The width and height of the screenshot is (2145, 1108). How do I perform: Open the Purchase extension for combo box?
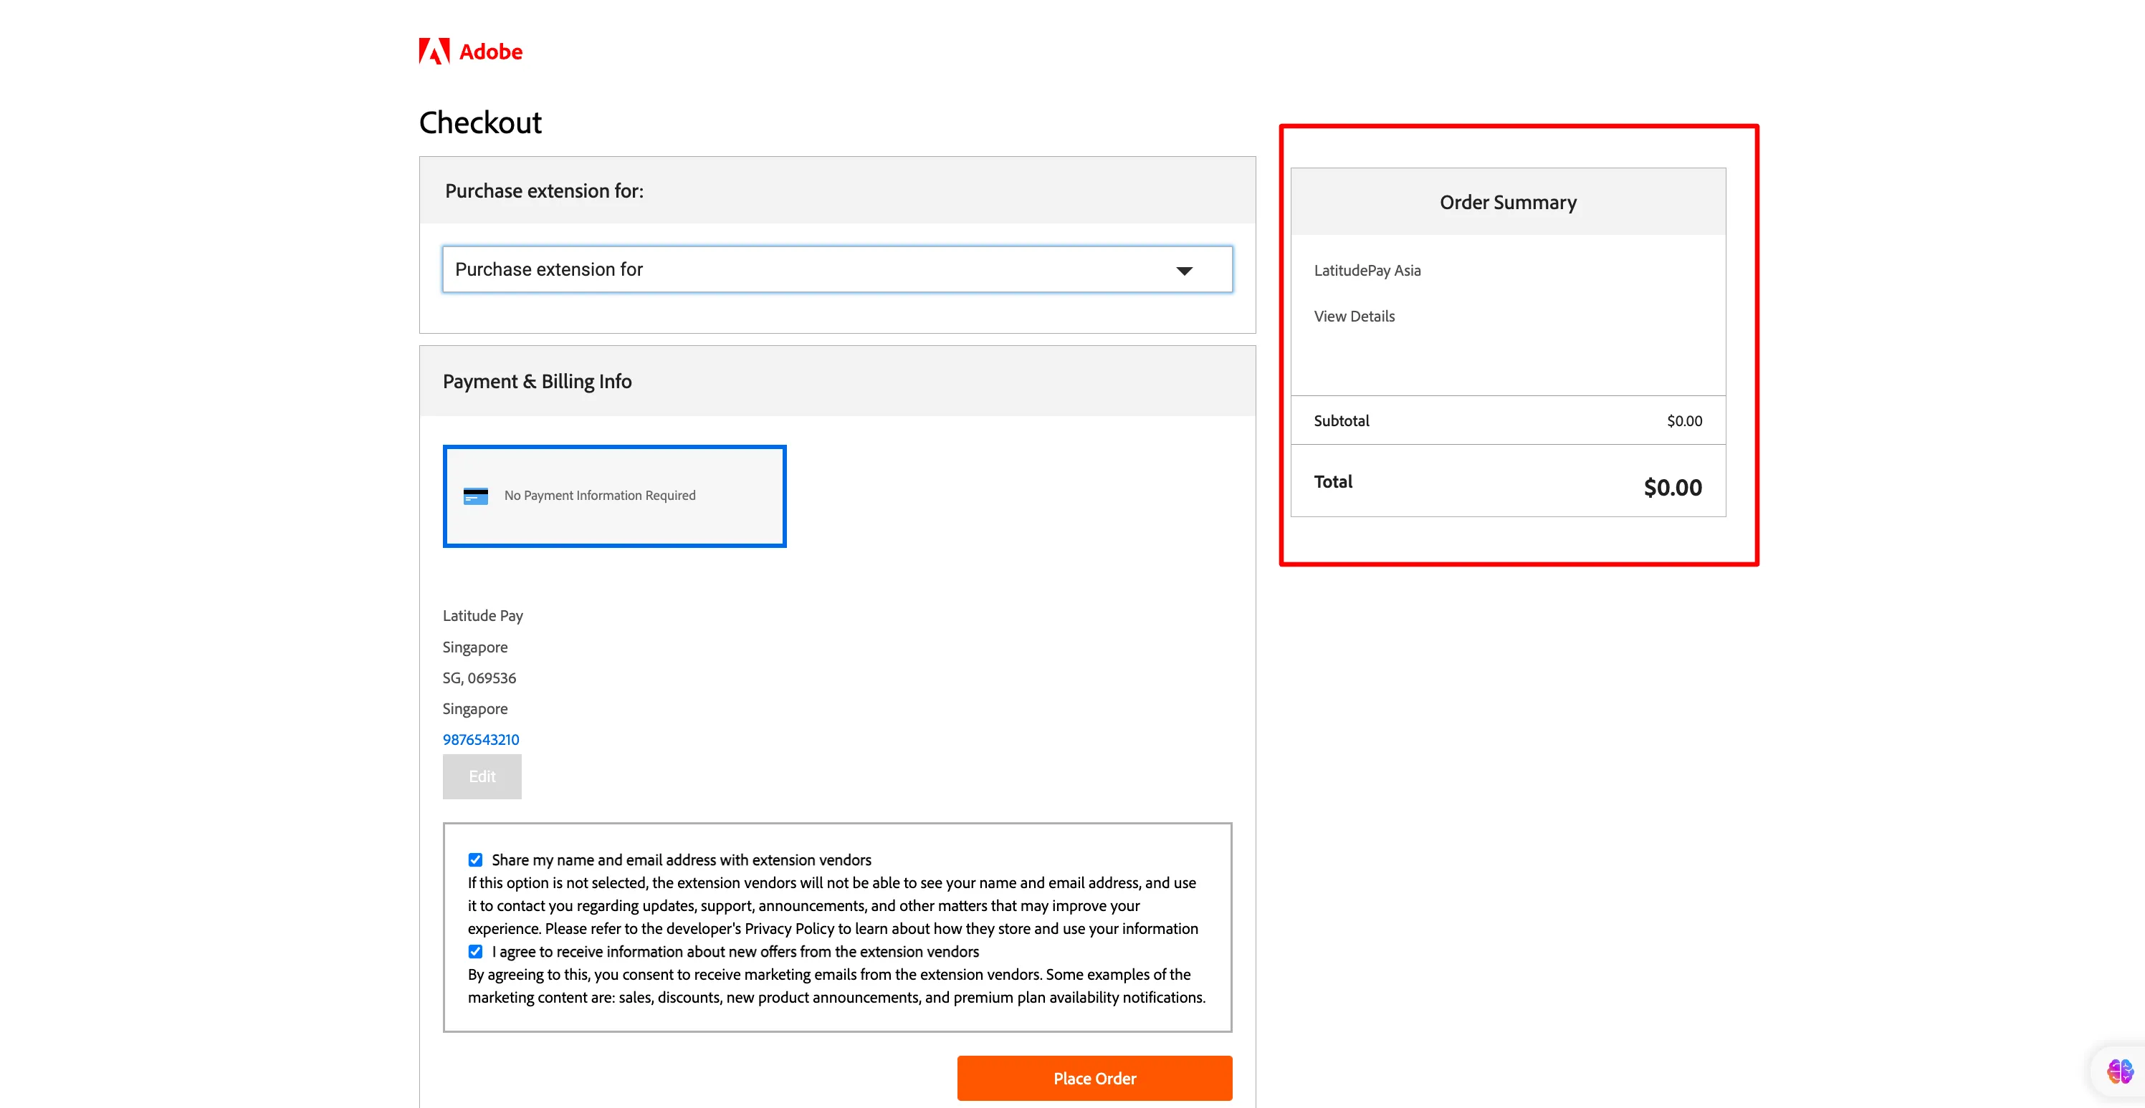(x=837, y=270)
